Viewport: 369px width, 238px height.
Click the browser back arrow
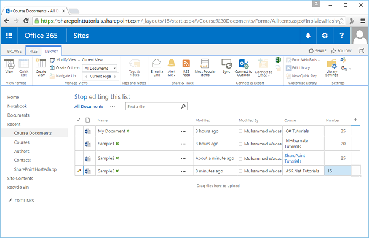point(7,21)
